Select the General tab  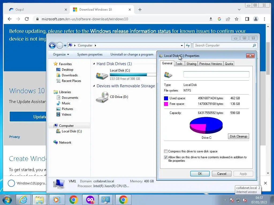(x=167, y=64)
